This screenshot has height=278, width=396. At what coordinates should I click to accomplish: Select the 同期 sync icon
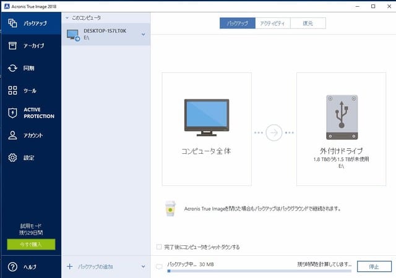click(12, 68)
